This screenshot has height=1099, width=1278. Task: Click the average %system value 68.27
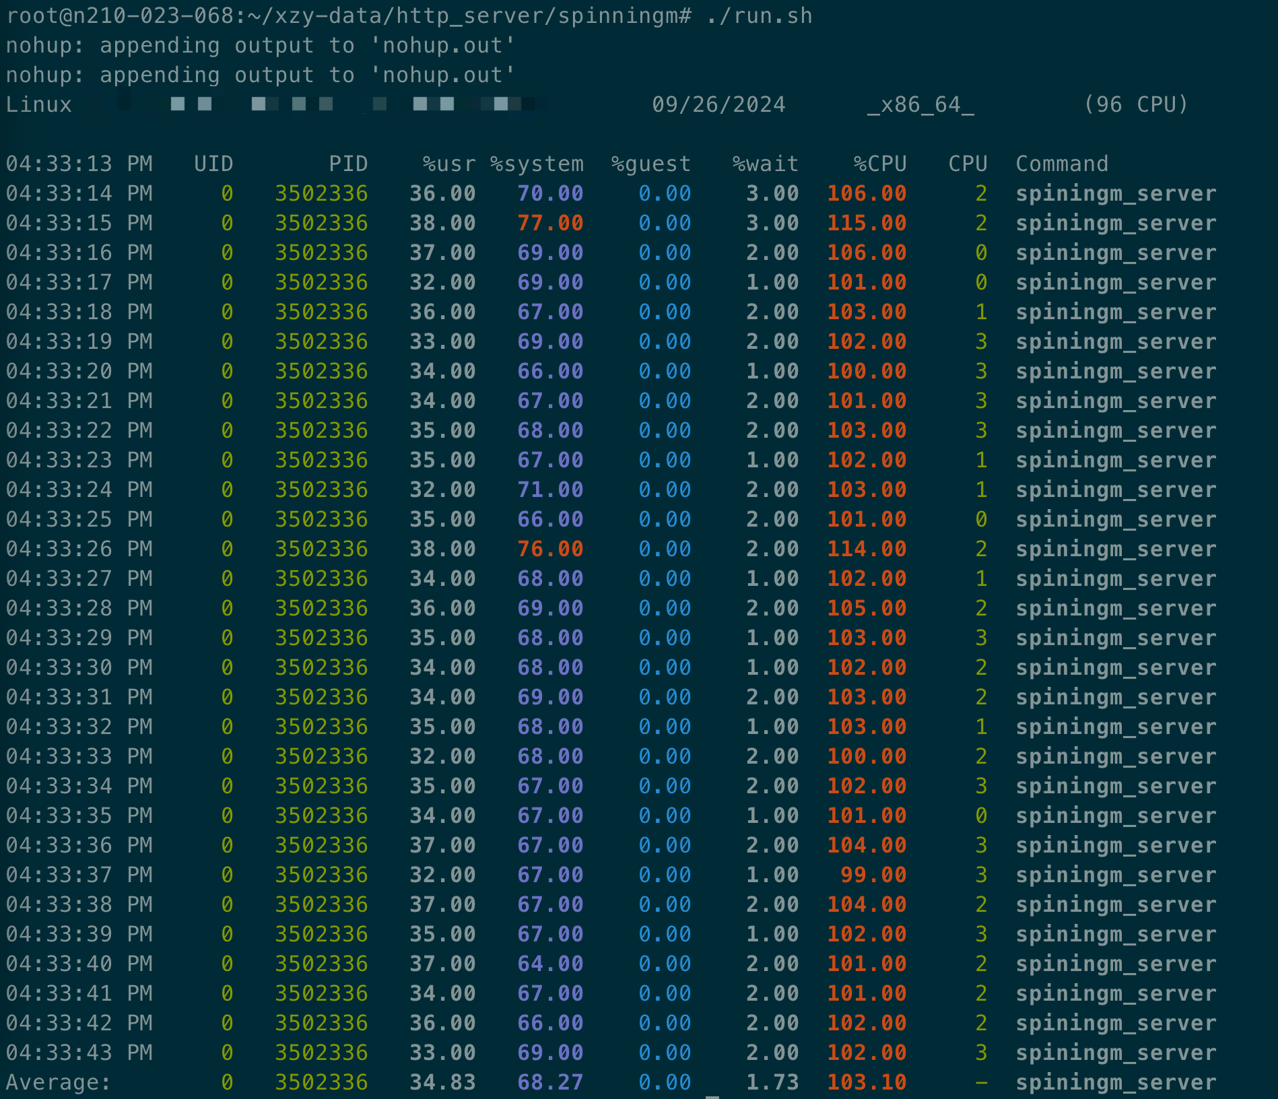pyautogui.click(x=550, y=1082)
